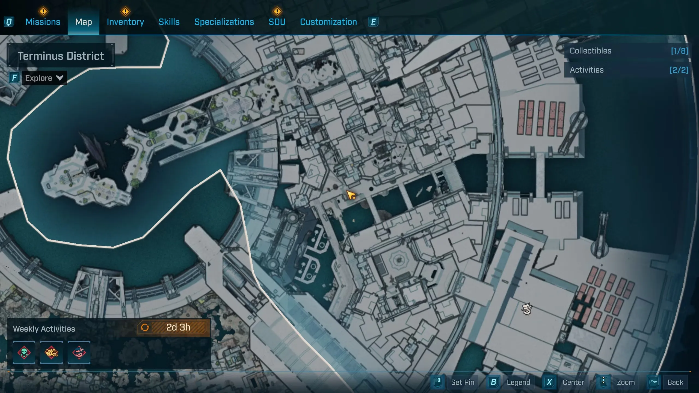The image size is (699, 393).
Task: Click the 2d 3h weekly timer bar
Action: pos(178,327)
